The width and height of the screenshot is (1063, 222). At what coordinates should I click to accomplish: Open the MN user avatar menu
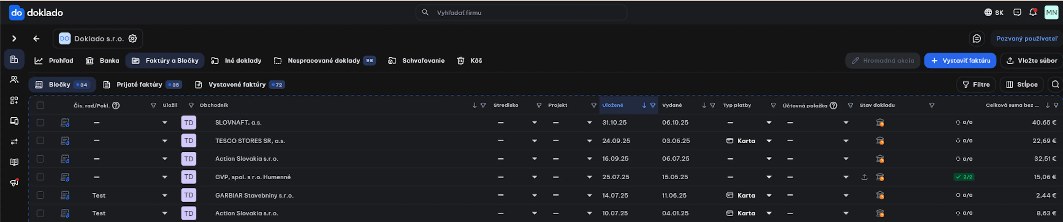(x=1051, y=12)
